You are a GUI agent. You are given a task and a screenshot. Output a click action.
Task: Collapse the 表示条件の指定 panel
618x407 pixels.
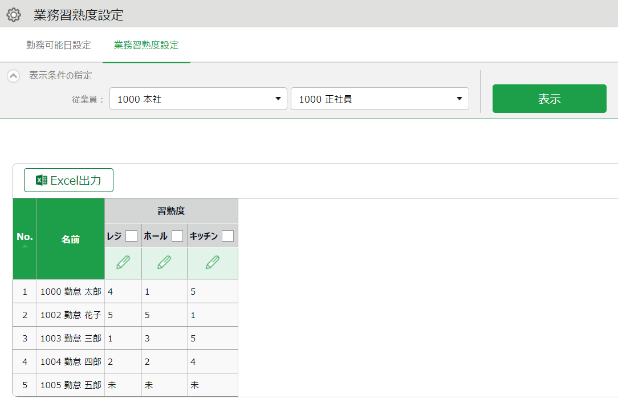coord(14,76)
